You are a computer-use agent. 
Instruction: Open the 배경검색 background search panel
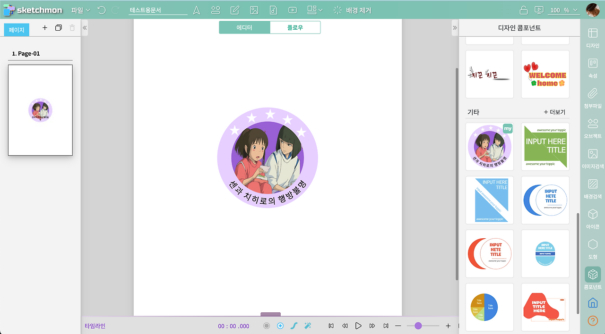pos(593,189)
